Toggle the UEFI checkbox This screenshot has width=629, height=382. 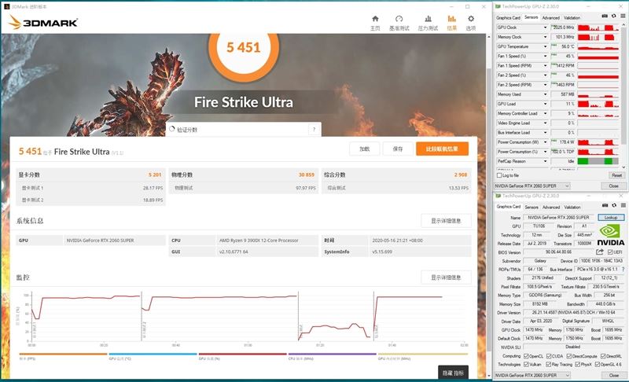tap(610, 252)
